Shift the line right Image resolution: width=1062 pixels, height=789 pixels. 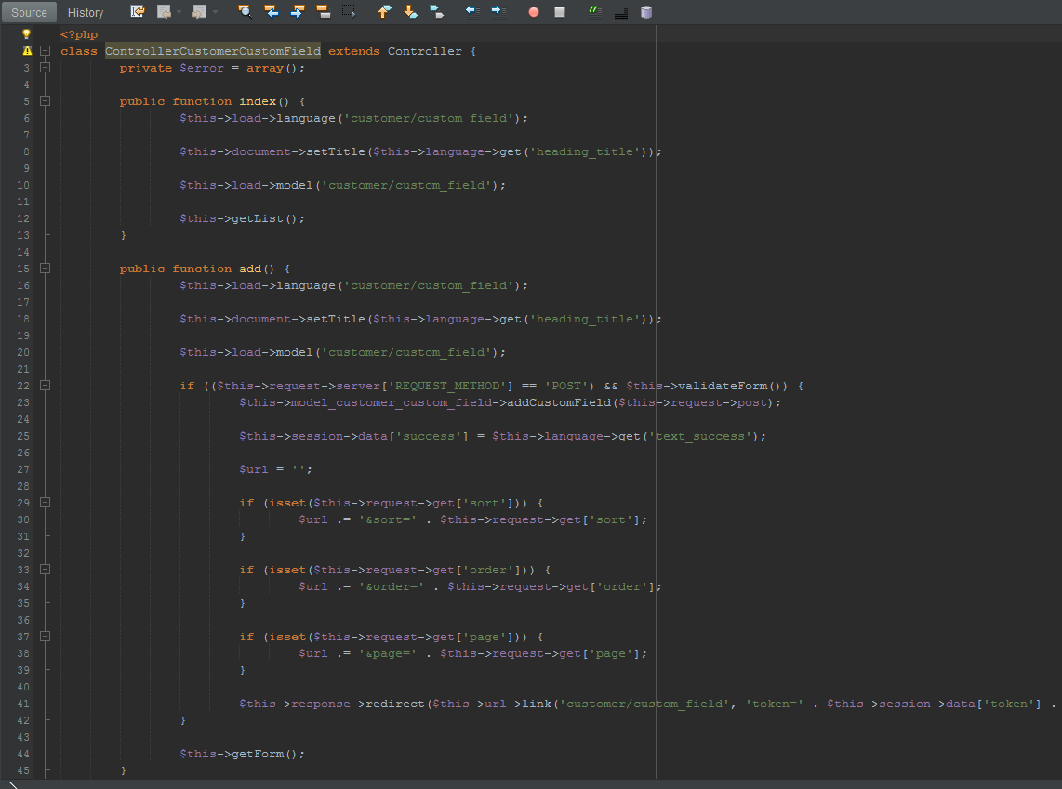pyautogui.click(x=498, y=11)
